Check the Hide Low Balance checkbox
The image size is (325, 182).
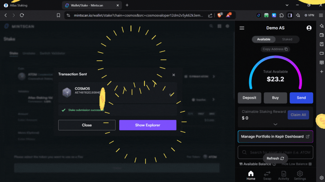click(x=310, y=164)
